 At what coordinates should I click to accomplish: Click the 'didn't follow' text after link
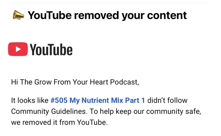(x=167, y=100)
